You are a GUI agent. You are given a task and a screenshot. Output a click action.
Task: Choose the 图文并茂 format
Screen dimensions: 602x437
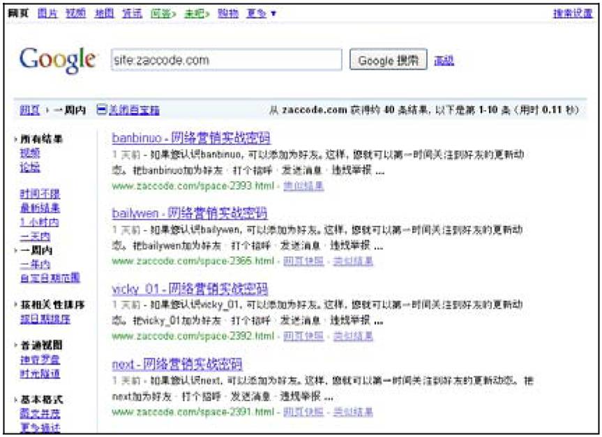40,413
